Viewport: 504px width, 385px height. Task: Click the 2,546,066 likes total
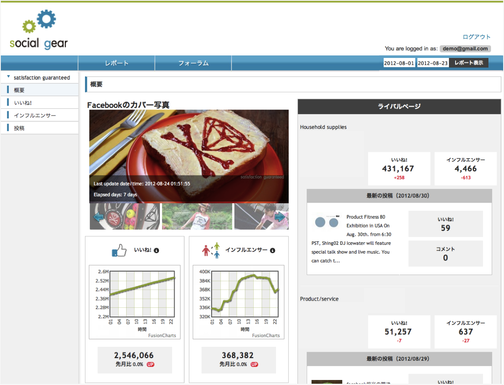(134, 355)
